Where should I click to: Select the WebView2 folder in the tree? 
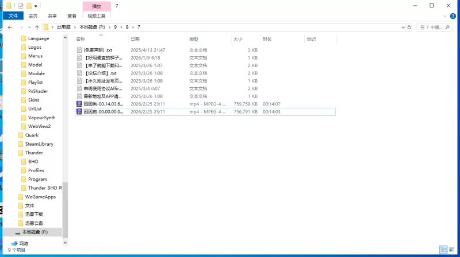39,126
